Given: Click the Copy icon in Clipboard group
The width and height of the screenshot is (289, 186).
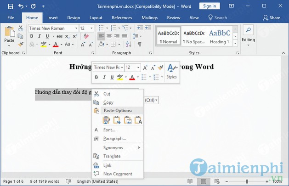Looking at the screenshot, I should [20, 36].
